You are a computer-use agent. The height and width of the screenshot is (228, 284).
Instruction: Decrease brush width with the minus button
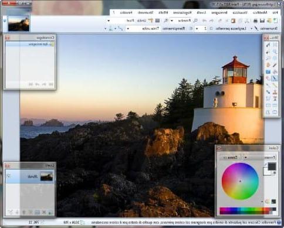pyautogui.click(x=211, y=29)
